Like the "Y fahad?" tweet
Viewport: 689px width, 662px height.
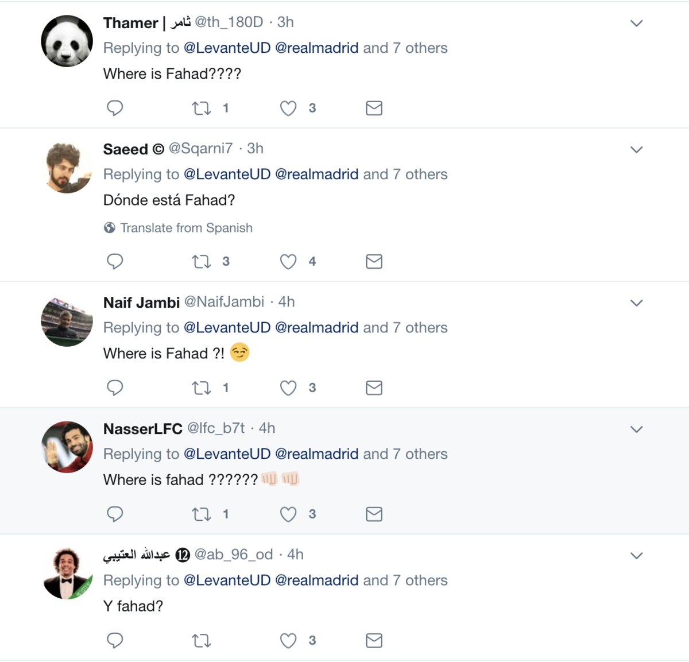[x=288, y=641]
